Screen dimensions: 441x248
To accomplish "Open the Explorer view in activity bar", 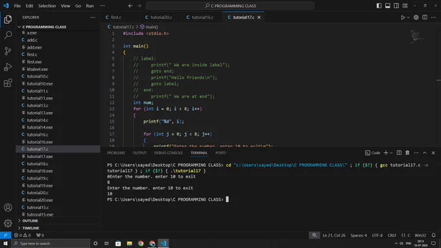I will tap(8, 19).
